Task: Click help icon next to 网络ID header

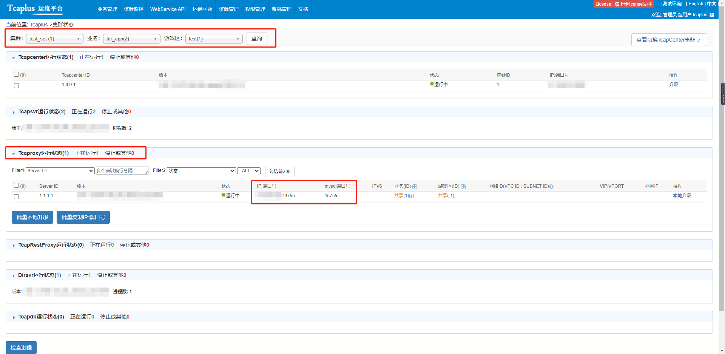Action: 551,187
